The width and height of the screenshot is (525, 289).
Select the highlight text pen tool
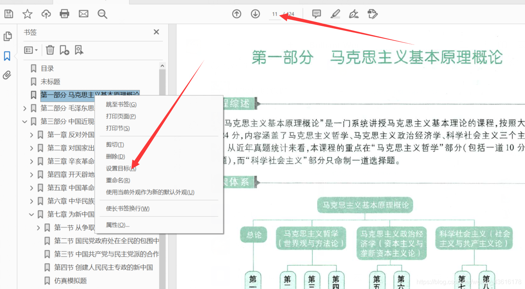coord(335,14)
